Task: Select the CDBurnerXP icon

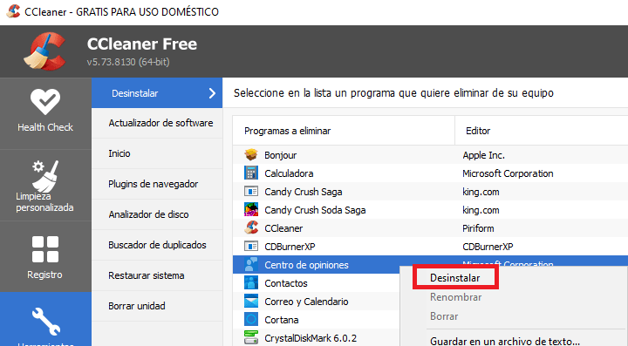Action: tap(251, 247)
